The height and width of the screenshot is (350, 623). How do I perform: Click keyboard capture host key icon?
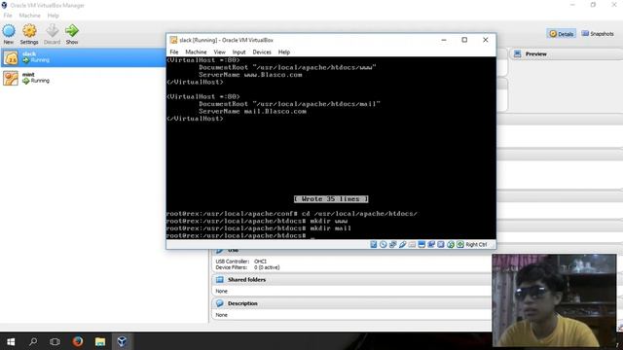[460, 244]
